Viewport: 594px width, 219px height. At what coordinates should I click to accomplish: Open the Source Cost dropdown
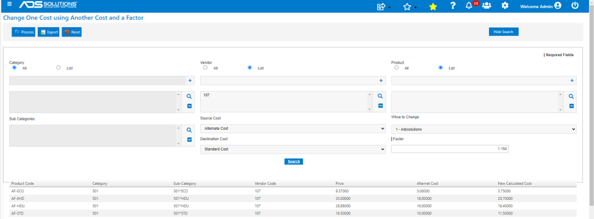(293, 129)
